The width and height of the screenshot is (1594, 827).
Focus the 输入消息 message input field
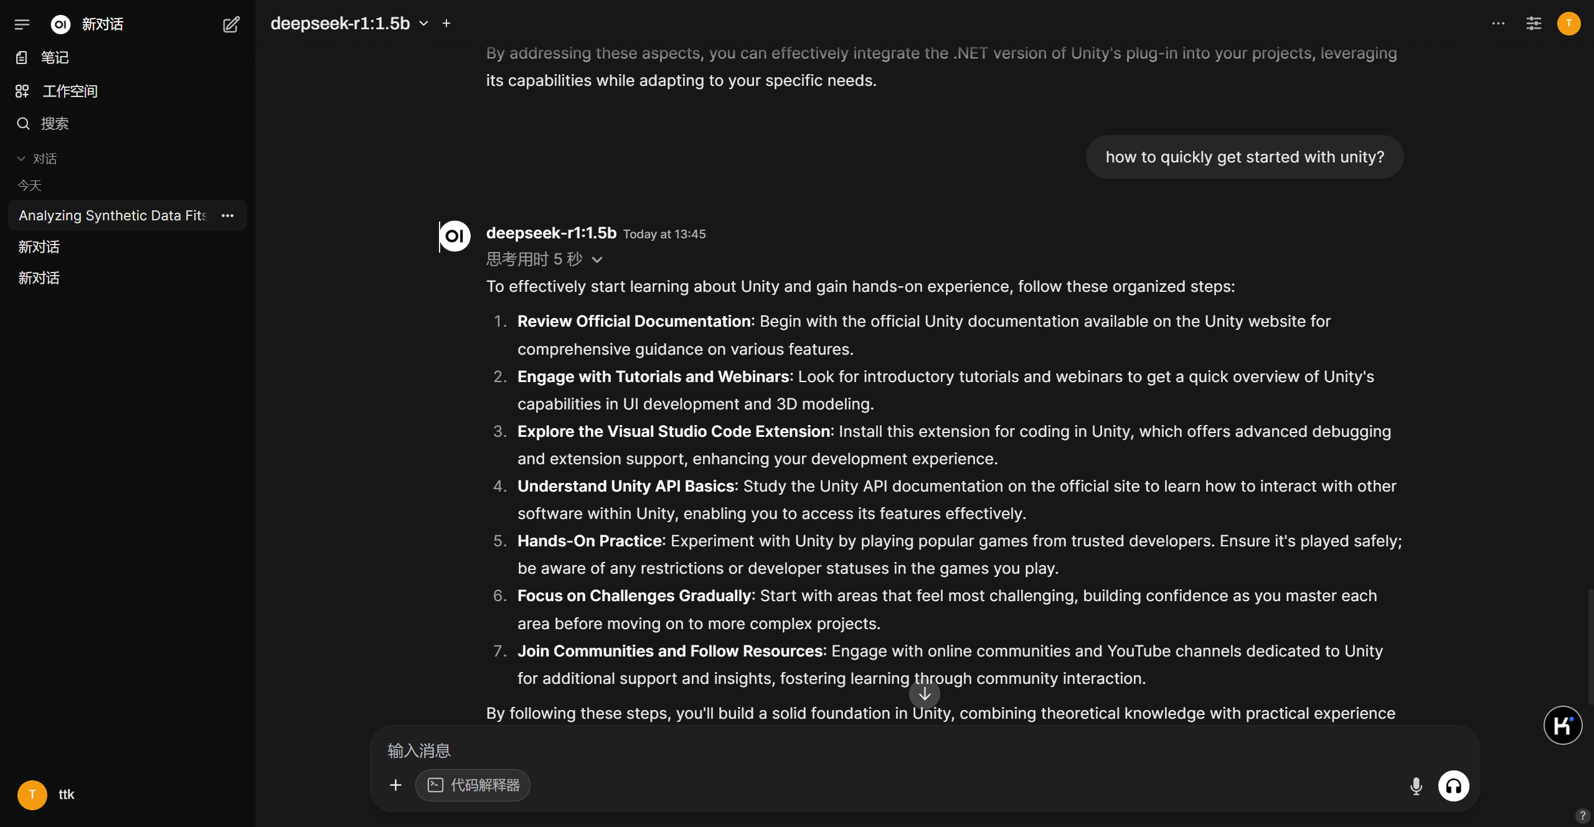872,750
